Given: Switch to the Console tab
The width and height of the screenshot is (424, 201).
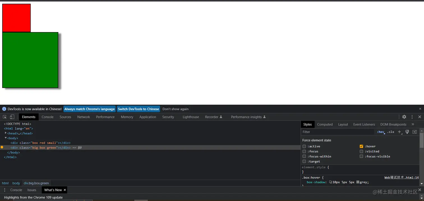Looking at the screenshot, I should (47, 117).
